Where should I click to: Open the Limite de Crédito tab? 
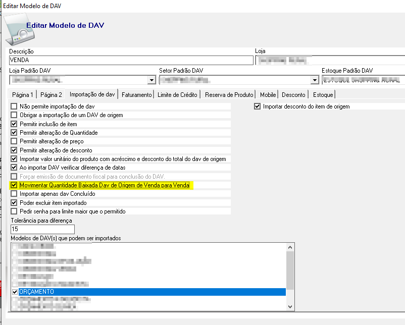pos(177,95)
